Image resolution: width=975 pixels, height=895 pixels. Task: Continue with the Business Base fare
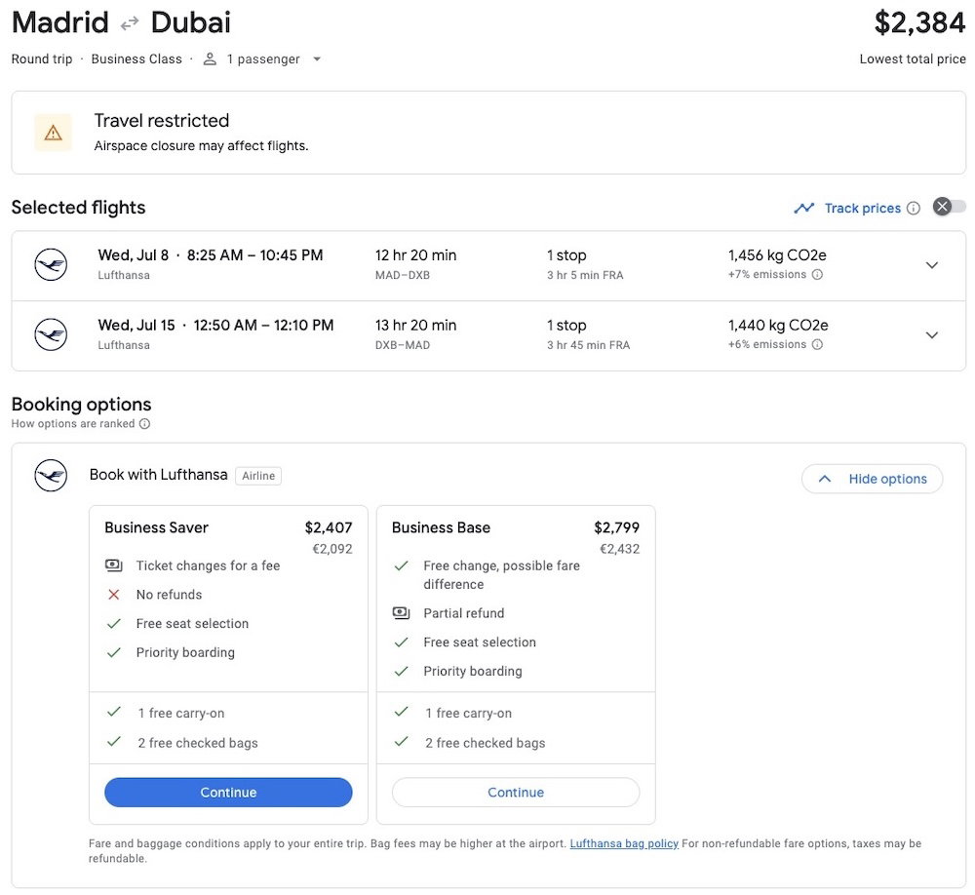click(x=516, y=793)
